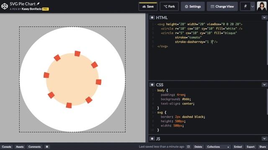Open the Comments panel
268x150 pixels.
34,147
